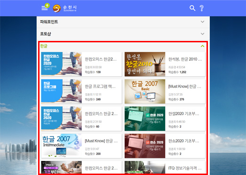Collapse the 한글 section chevron
This screenshot has width=246, height=175.
click(203, 46)
